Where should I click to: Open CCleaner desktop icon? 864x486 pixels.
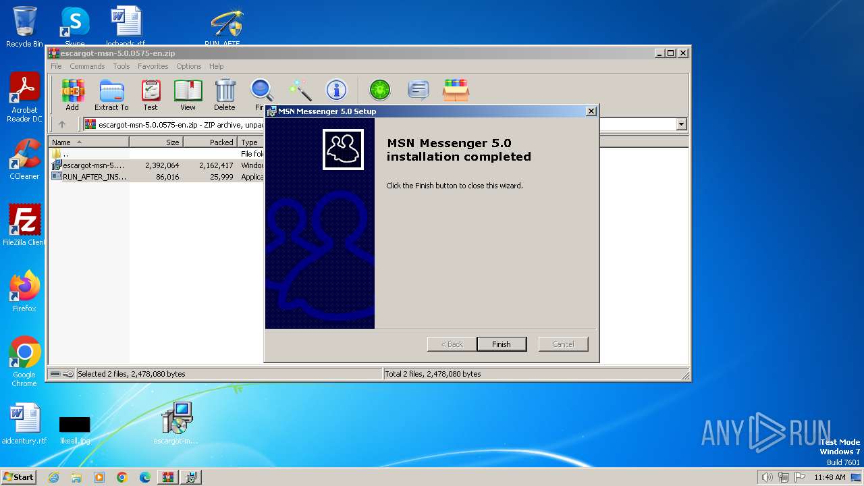click(24, 159)
